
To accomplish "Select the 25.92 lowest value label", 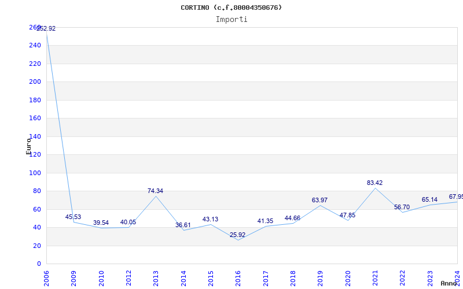I will [x=237, y=235].
